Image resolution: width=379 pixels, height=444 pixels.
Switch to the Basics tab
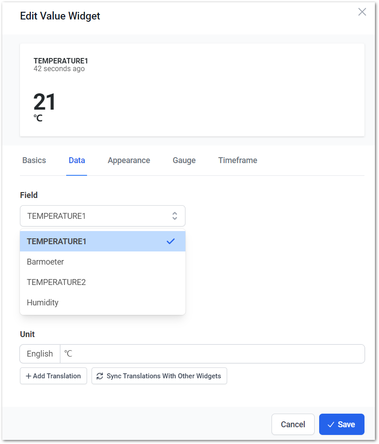point(34,160)
